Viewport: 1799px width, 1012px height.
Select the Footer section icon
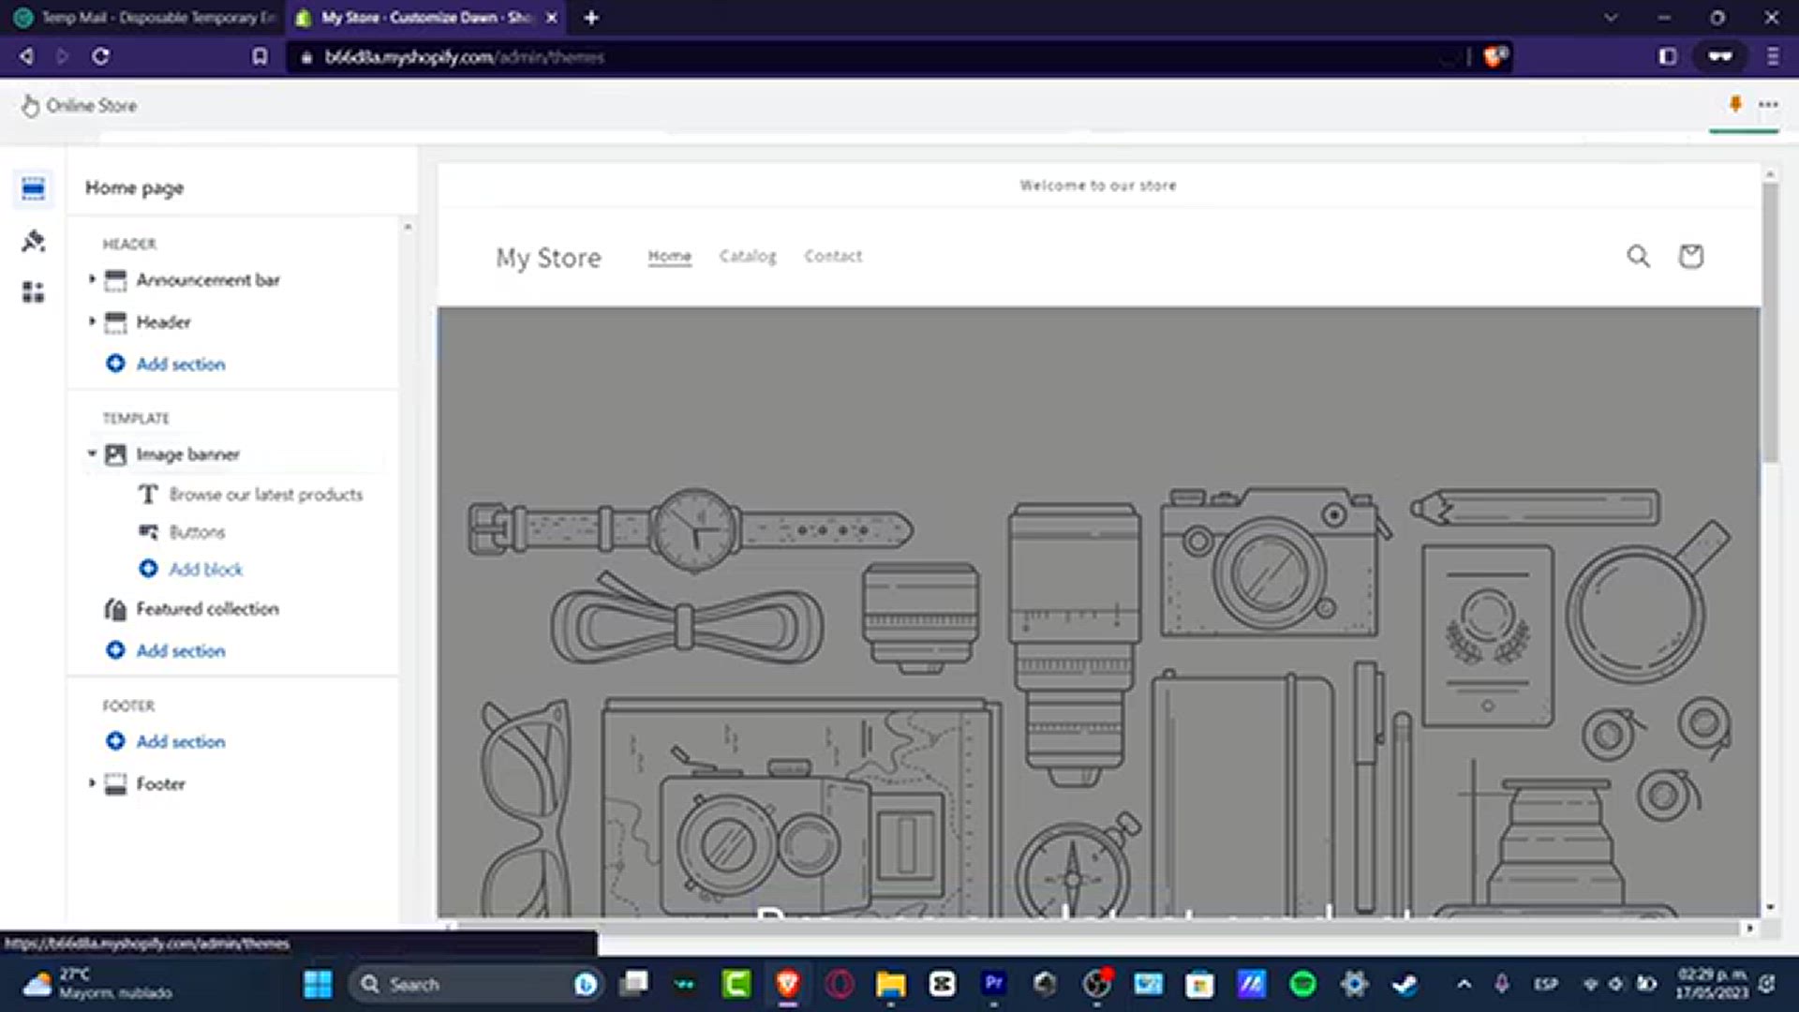115,784
